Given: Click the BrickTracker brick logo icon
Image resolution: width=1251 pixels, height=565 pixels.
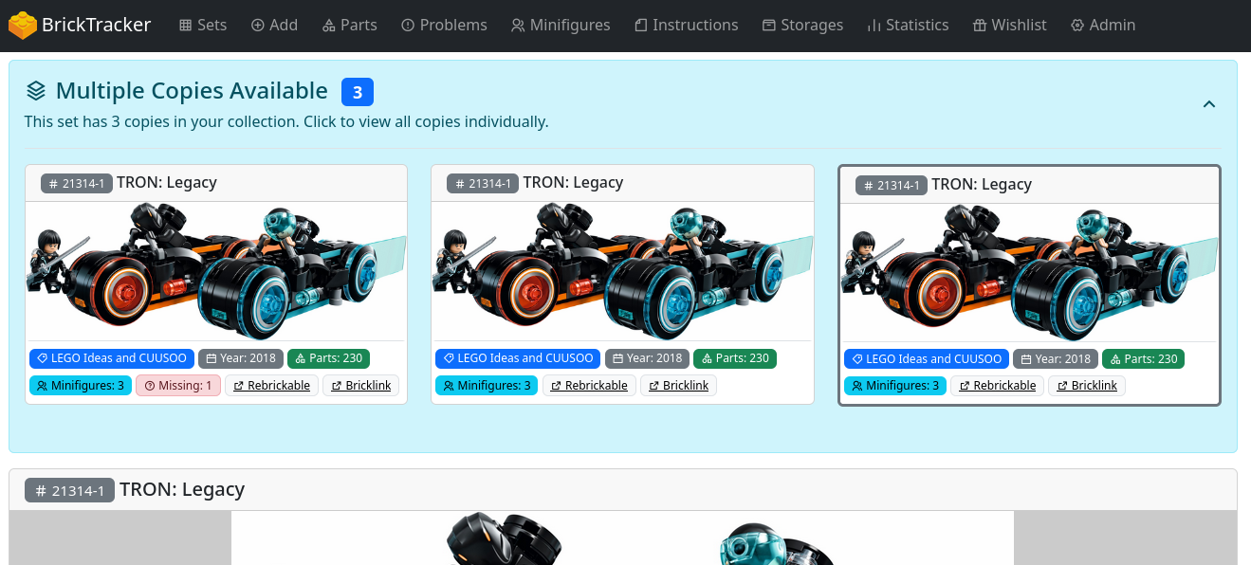Looking at the screenshot, I should [23, 26].
